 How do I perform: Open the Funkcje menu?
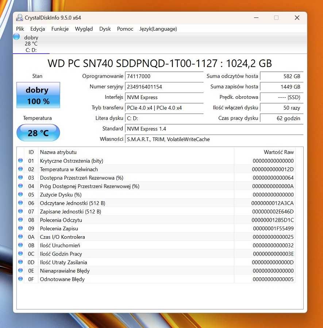(x=60, y=29)
